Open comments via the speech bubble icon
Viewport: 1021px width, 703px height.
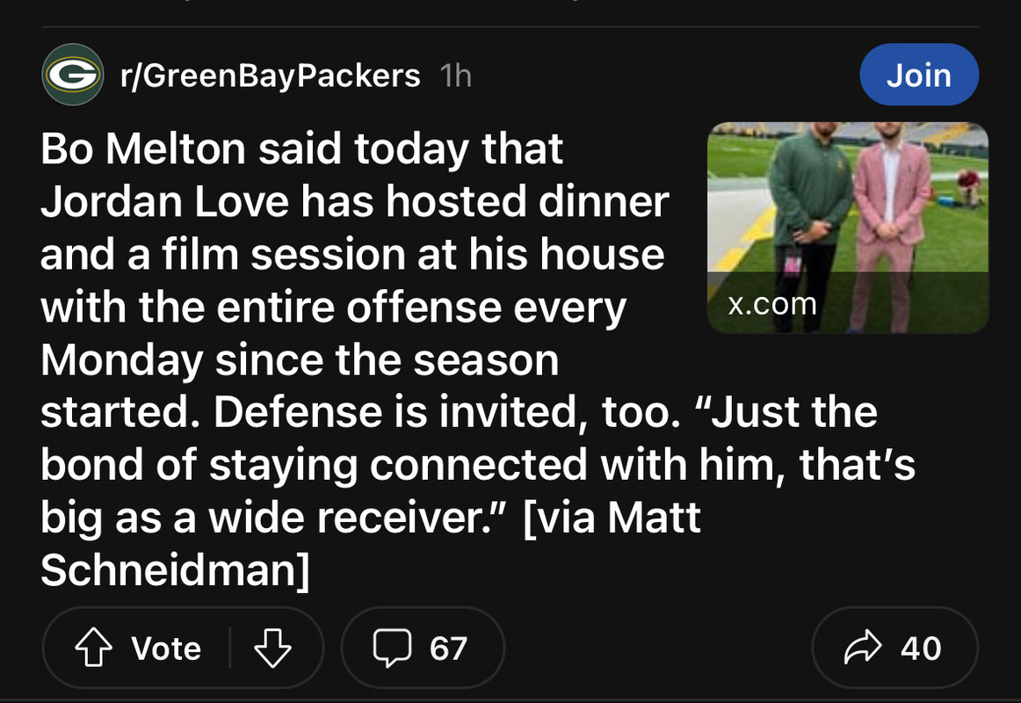pyautogui.click(x=392, y=648)
